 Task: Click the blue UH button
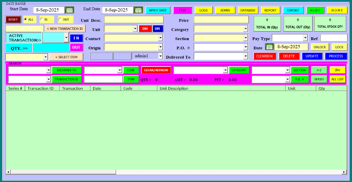(157, 29)
